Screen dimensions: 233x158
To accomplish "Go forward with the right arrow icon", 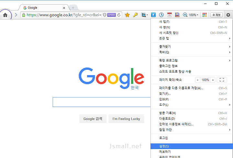I will (16, 15).
